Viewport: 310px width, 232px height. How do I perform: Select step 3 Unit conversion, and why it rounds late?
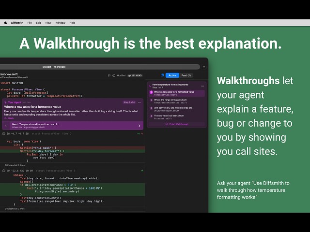coord(177,109)
